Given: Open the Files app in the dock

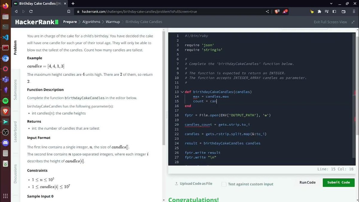Looking at the screenshot, I should 5,17.
